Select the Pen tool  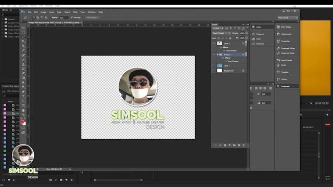23,91
